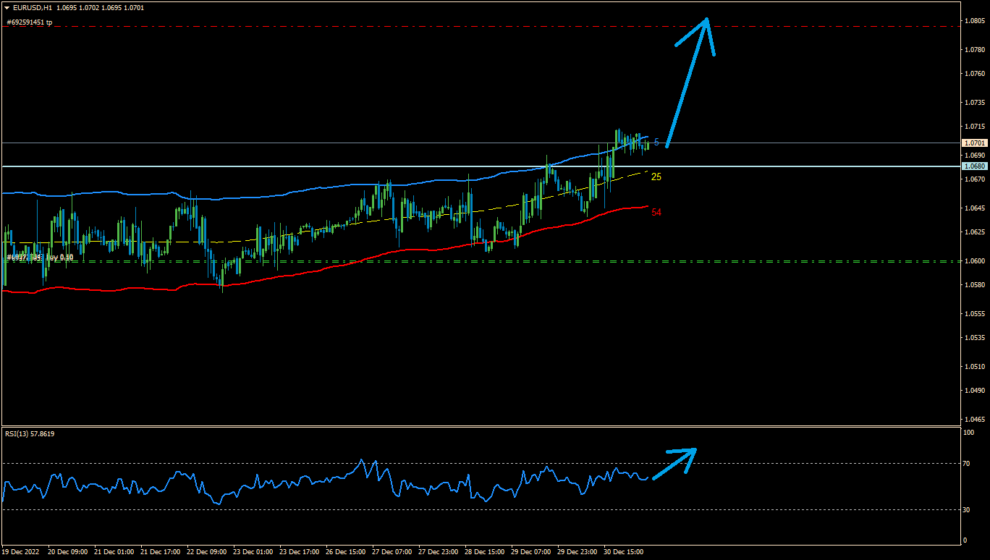Select the red take-profit dashed line
Viewport: 990px width, 560px height.
click(434, 27)
